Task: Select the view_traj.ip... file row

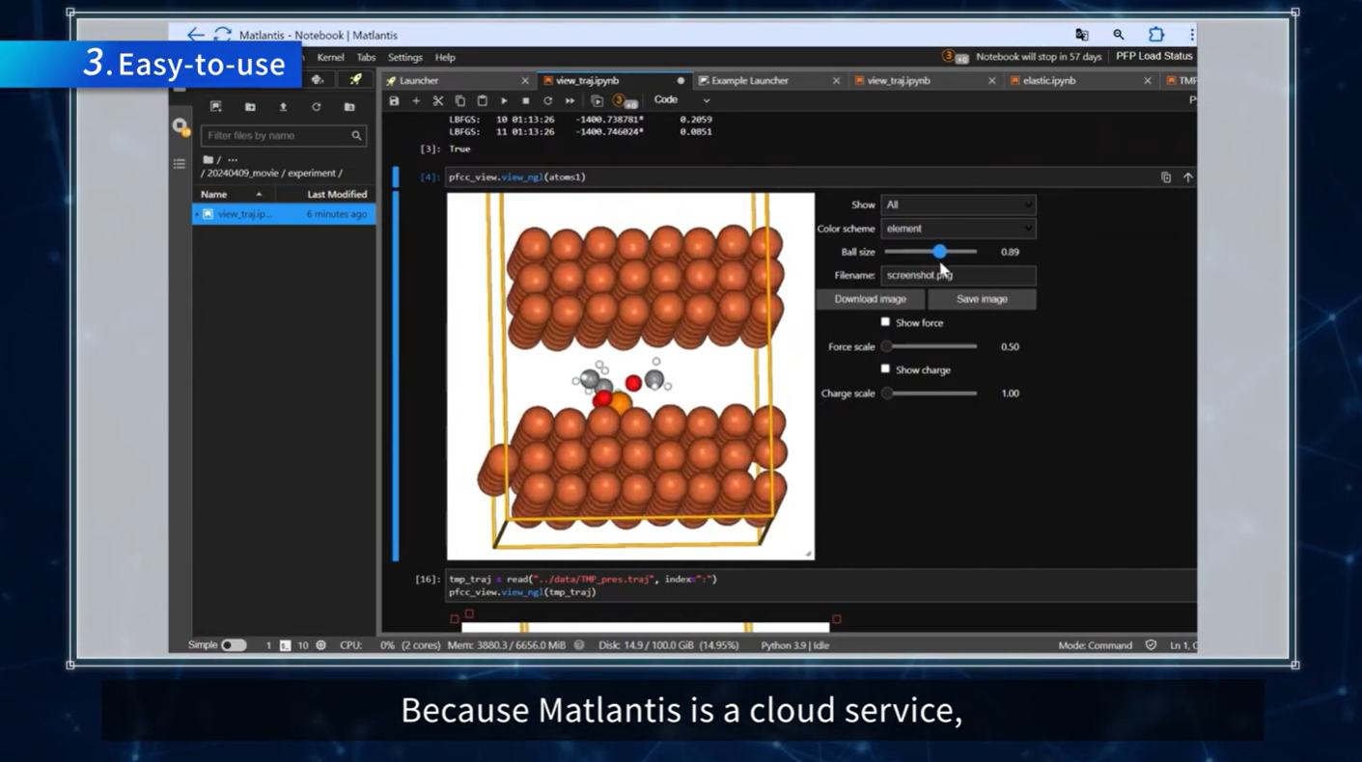Action: pyautogui.click(x=284, y=214)
